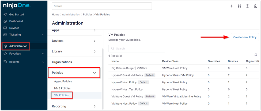Open Organizations in administration menu
Screen dimensions: 261x111
(62, 62)
